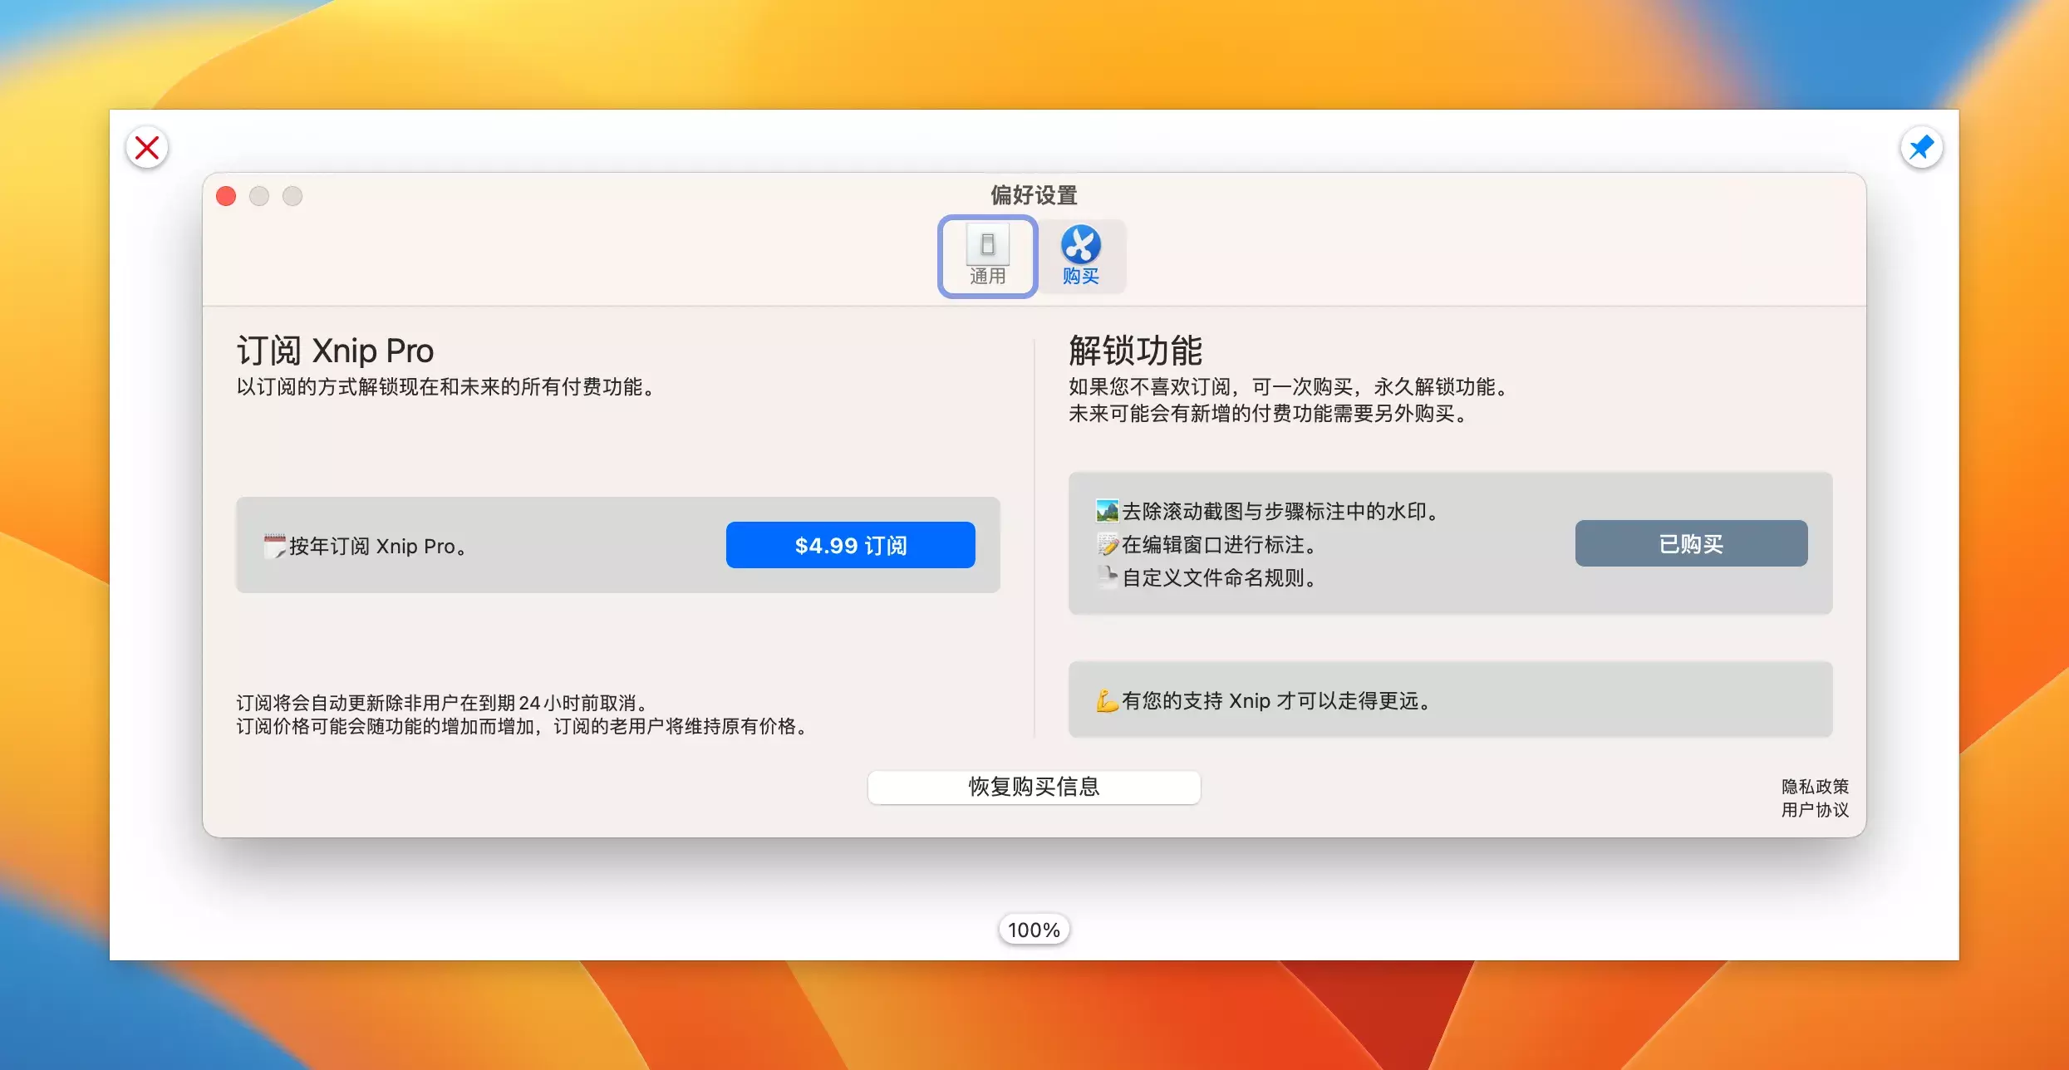Image resolution: width=2069 pixels, height=1070 pixels.
Task: Click the notepad pencil icon for 在编辑窗口进行标注
Action: click(x=1107, y=544)
